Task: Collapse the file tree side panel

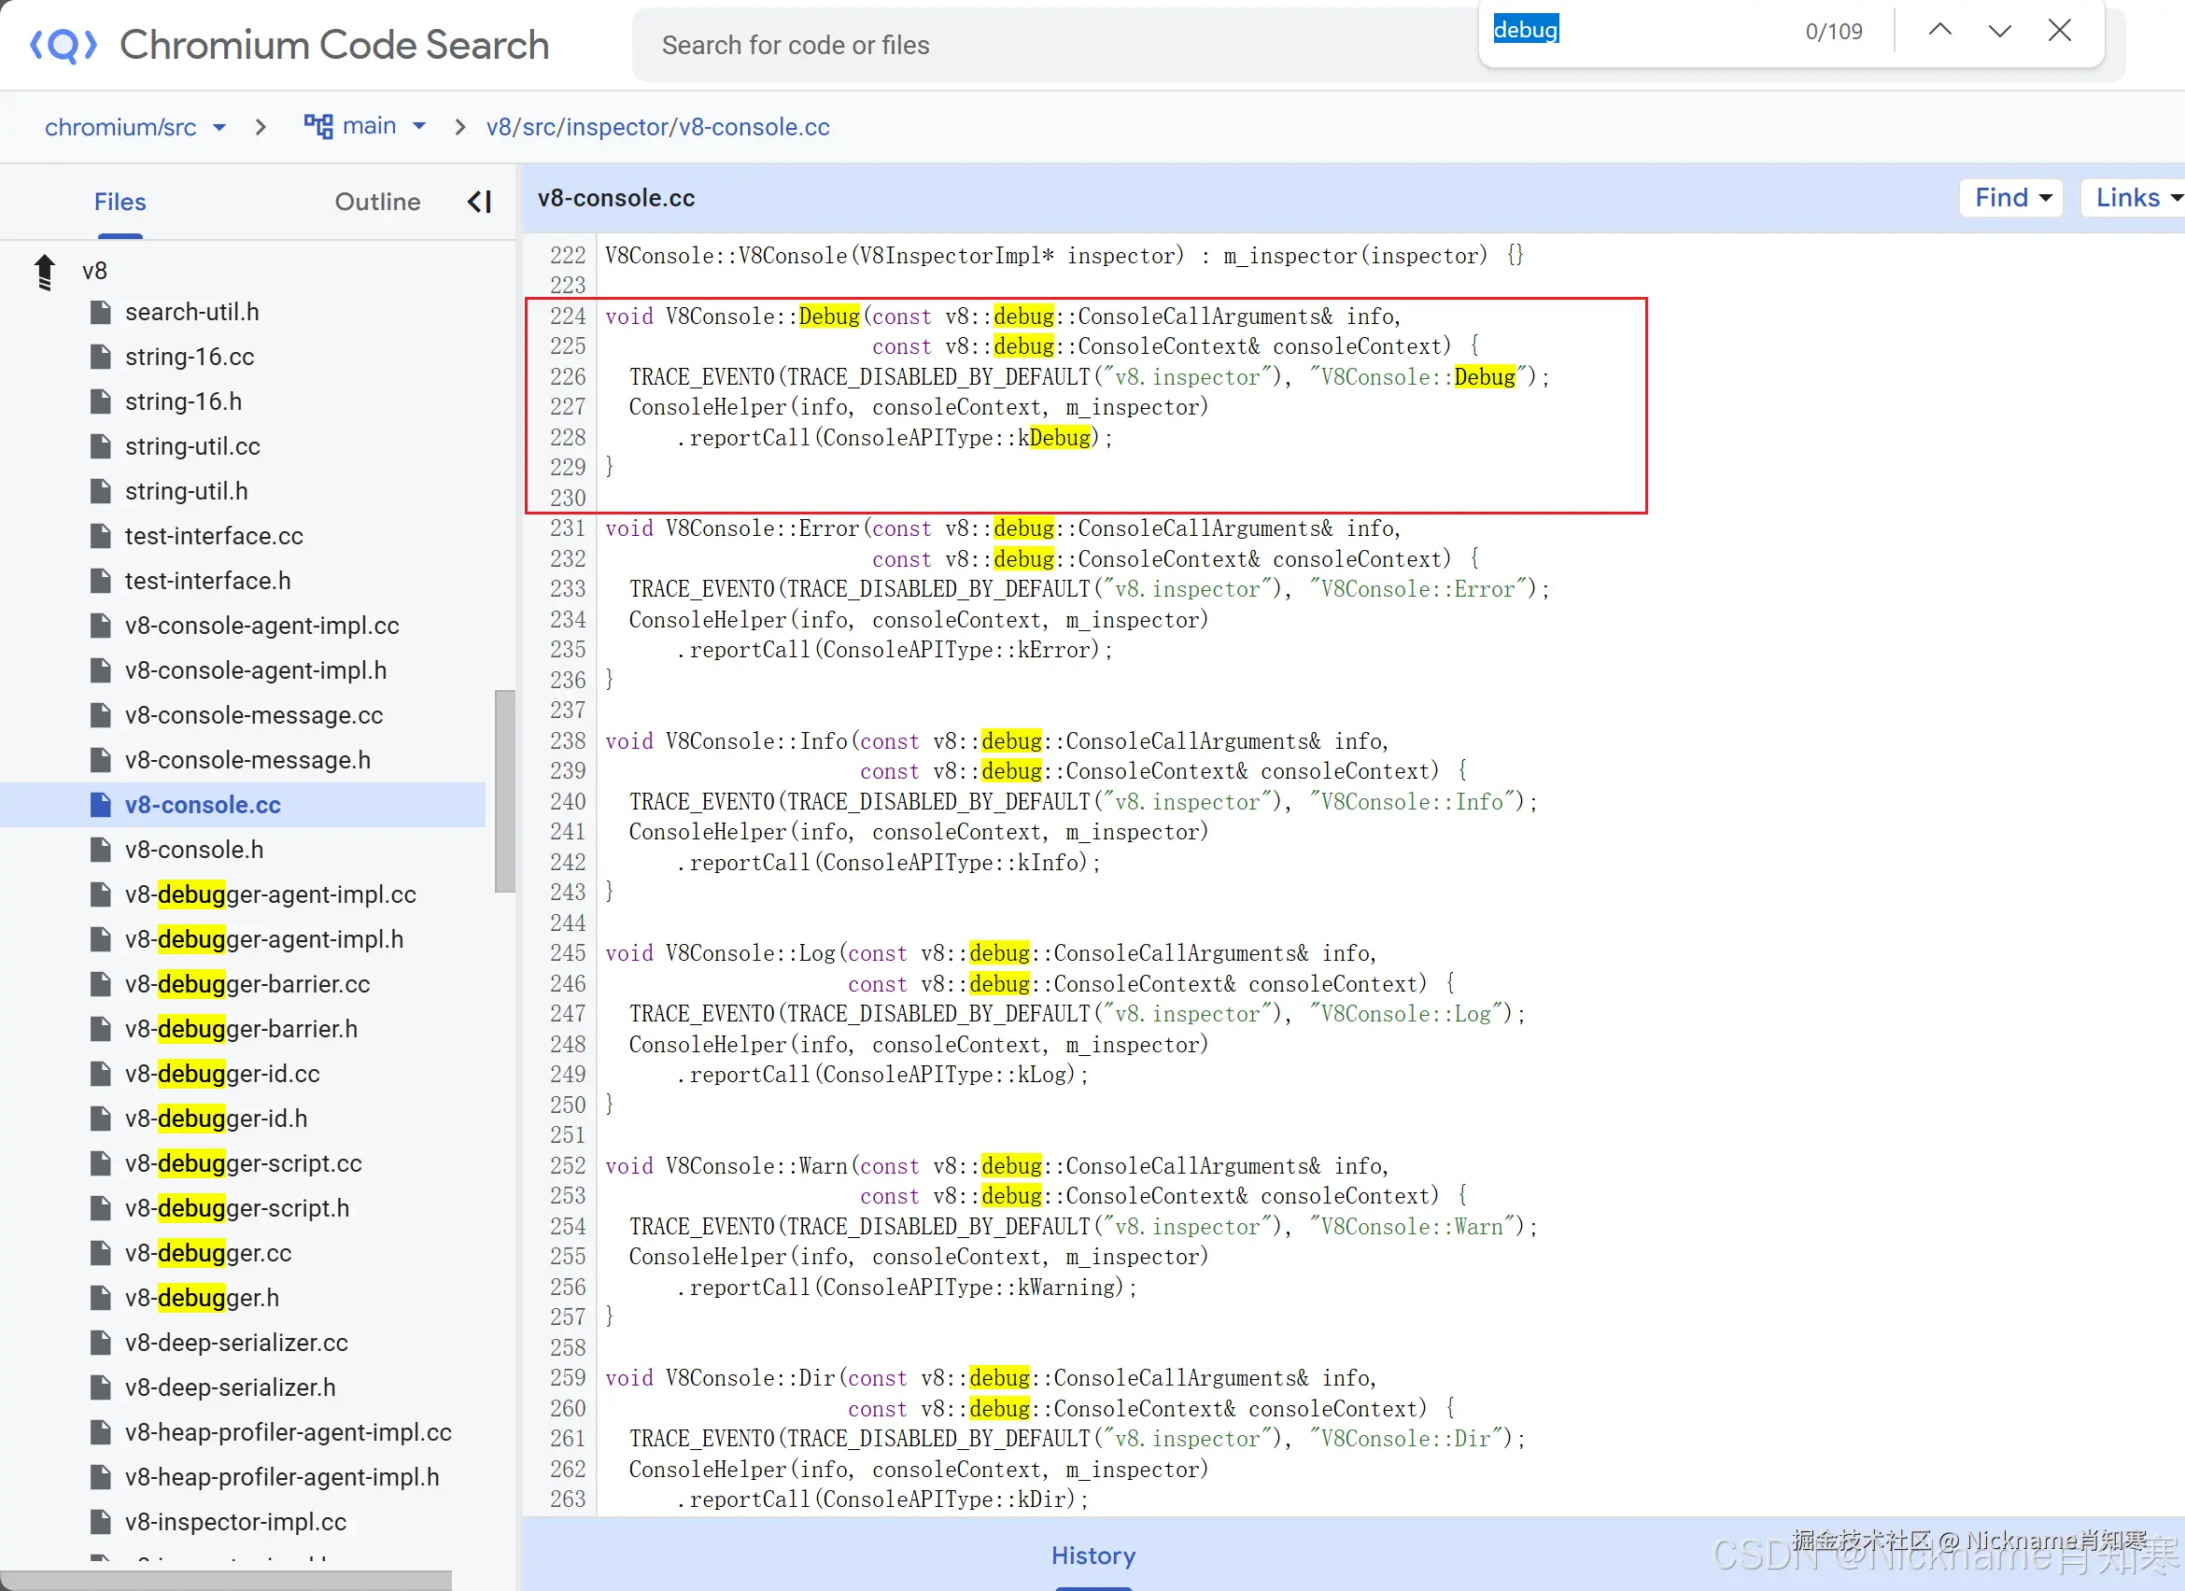Action: click(479, 202)
